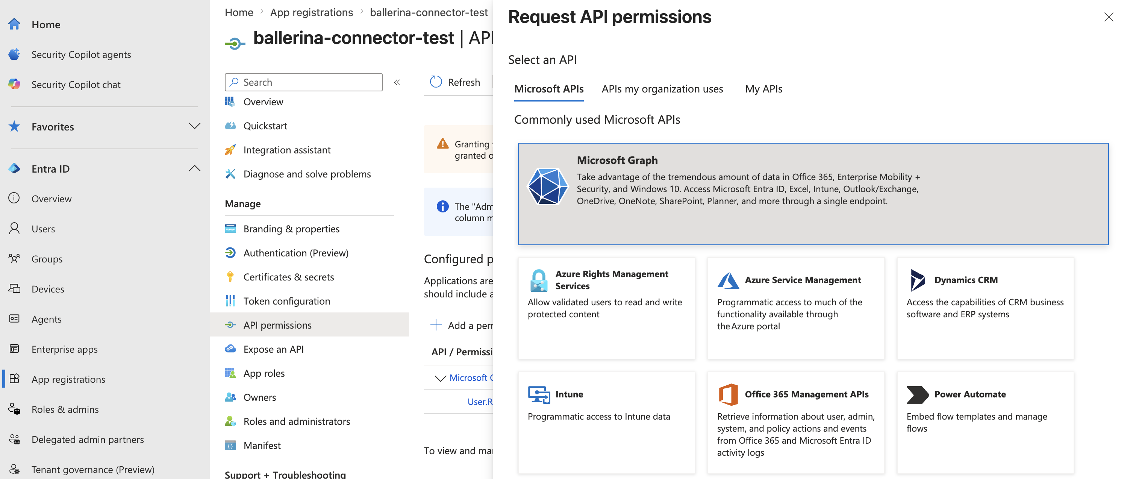Image resolution: width=1136 pixels, height=479 pixels.
Task: Open Security Copilot chat icon
Action: pyautogui.click(x=14, y=84)
